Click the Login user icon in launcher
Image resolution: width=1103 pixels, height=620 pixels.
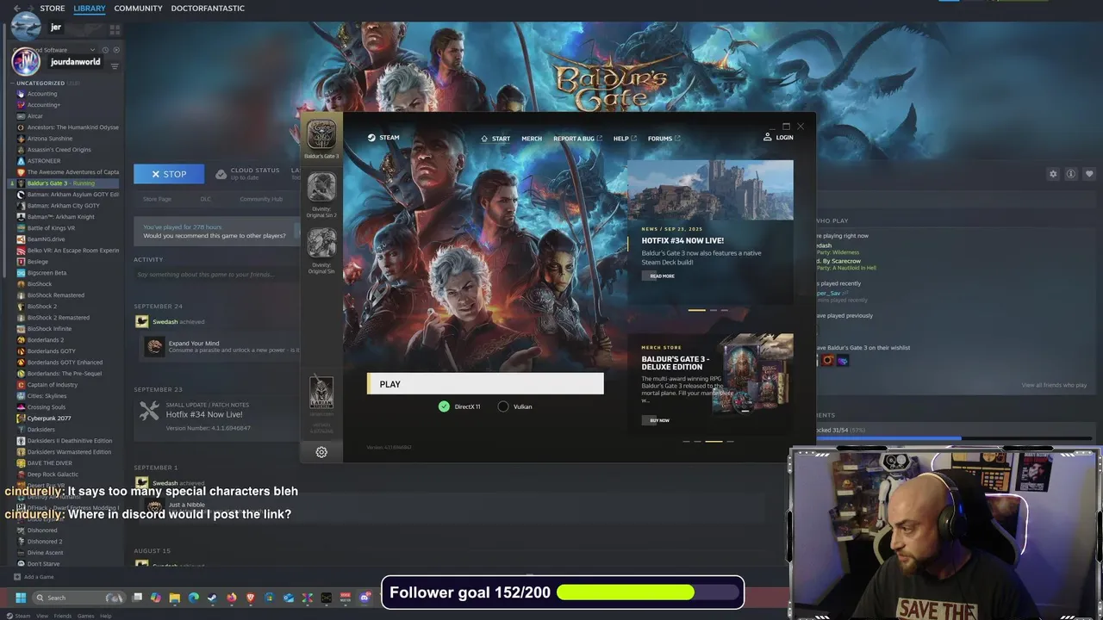point(767,137)
